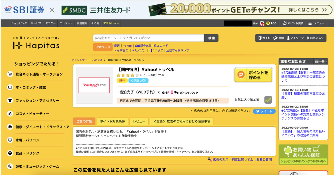Click the Yahoo hot word link
Image resolution: width=334 pixels, height=175 pixels.
[127, 46]
